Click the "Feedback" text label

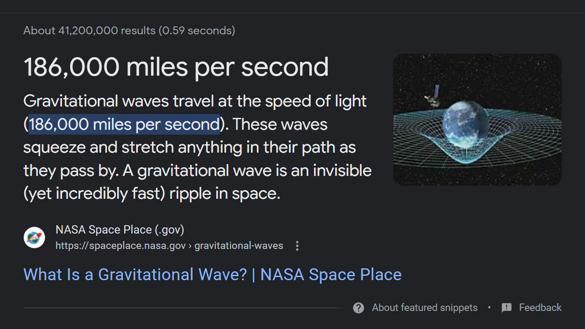(540, 308)
